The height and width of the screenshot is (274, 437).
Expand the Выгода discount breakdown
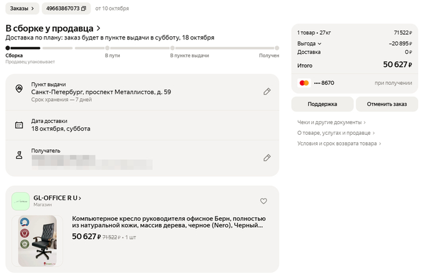click(x=310, y=44)
